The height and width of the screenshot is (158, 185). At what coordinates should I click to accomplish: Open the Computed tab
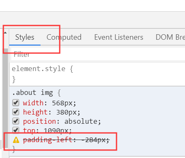point(64,37)
